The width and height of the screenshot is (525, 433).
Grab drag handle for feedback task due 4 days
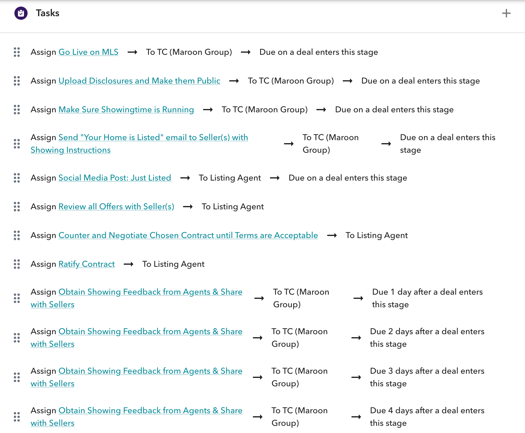tap(17, 417)
